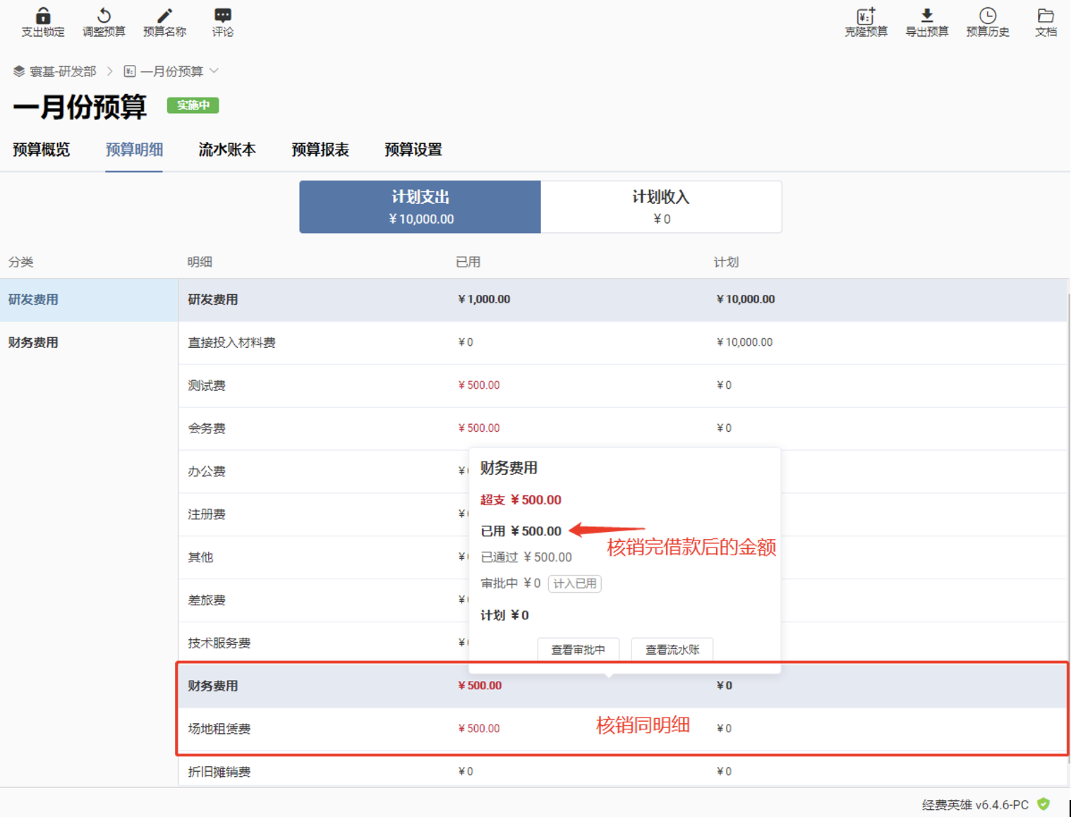Image resolution: width=1071 pixels, height=817 pixels.
Task: Open 预算历史 clock icon
Action: (988, 16)
